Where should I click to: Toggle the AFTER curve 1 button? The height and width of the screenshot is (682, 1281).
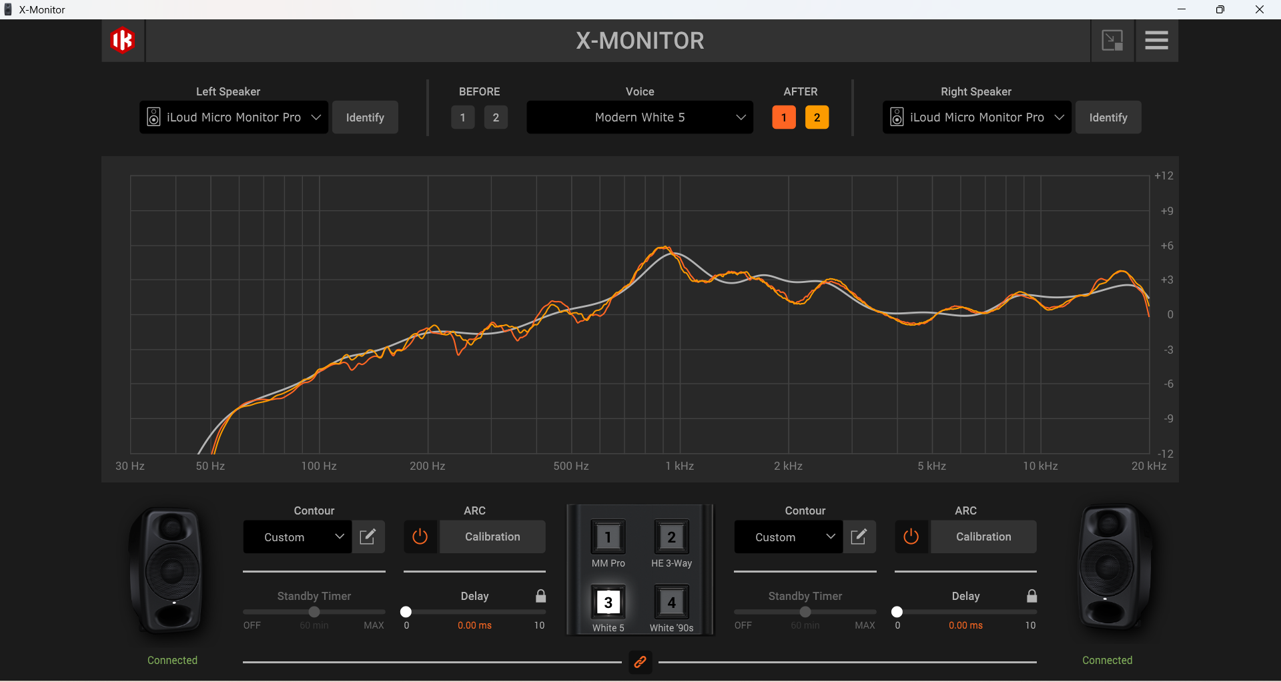pyautogui.click(x=783, y=117)
